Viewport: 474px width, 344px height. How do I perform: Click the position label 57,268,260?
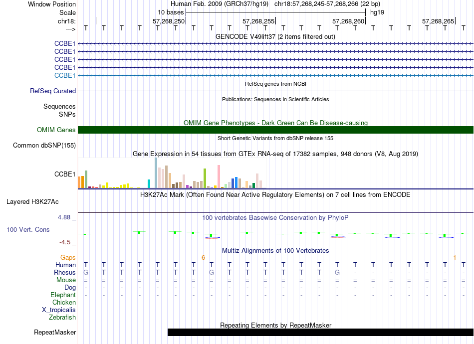click(348, 21)
